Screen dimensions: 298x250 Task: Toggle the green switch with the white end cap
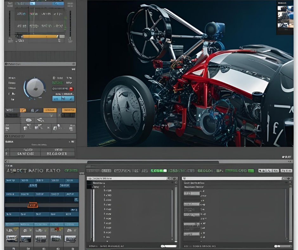point(159,171)
